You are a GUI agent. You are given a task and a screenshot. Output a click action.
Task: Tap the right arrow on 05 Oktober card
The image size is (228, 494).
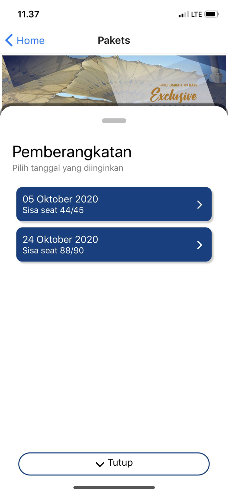[200, 205]
